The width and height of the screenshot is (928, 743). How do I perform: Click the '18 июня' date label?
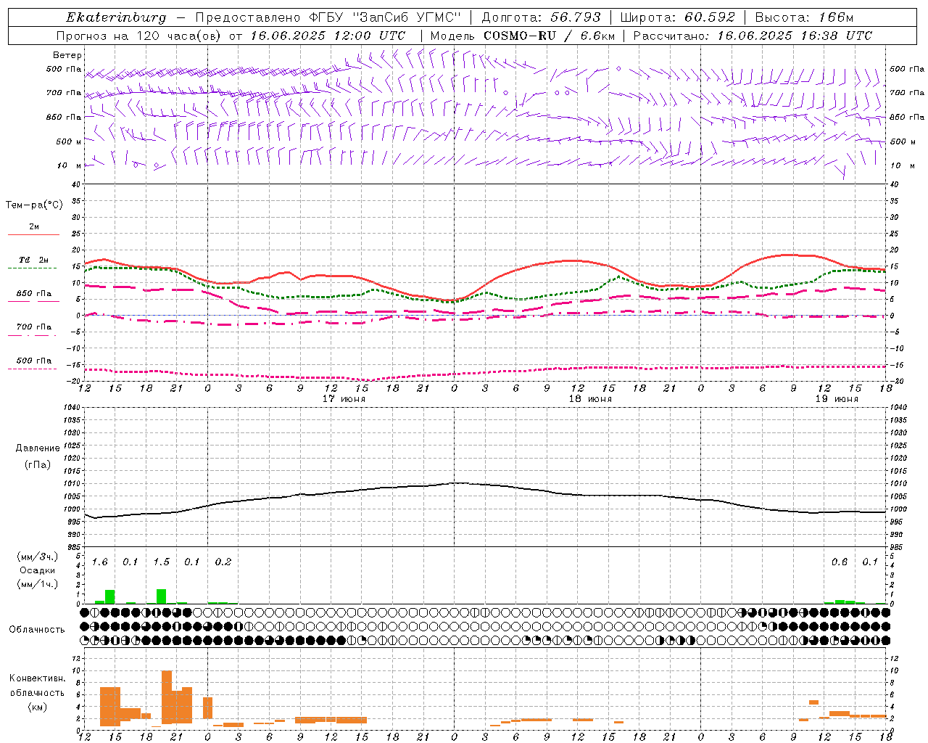pos(590,399)
